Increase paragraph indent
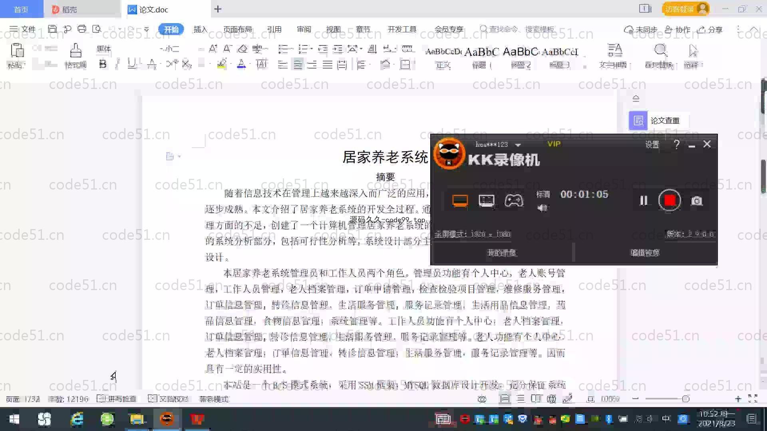 click(338, 49)
